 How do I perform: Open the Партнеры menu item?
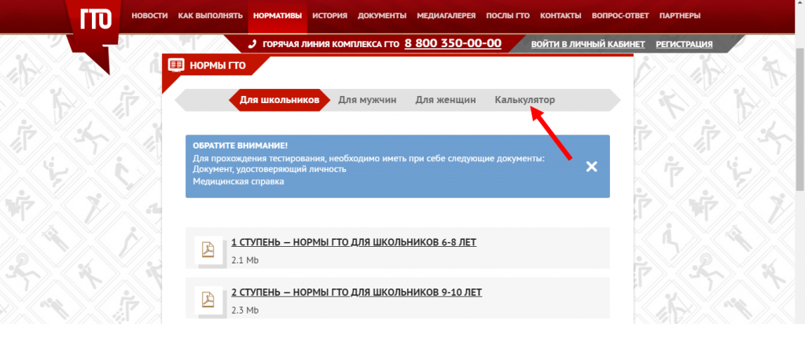tap(680, 16)
